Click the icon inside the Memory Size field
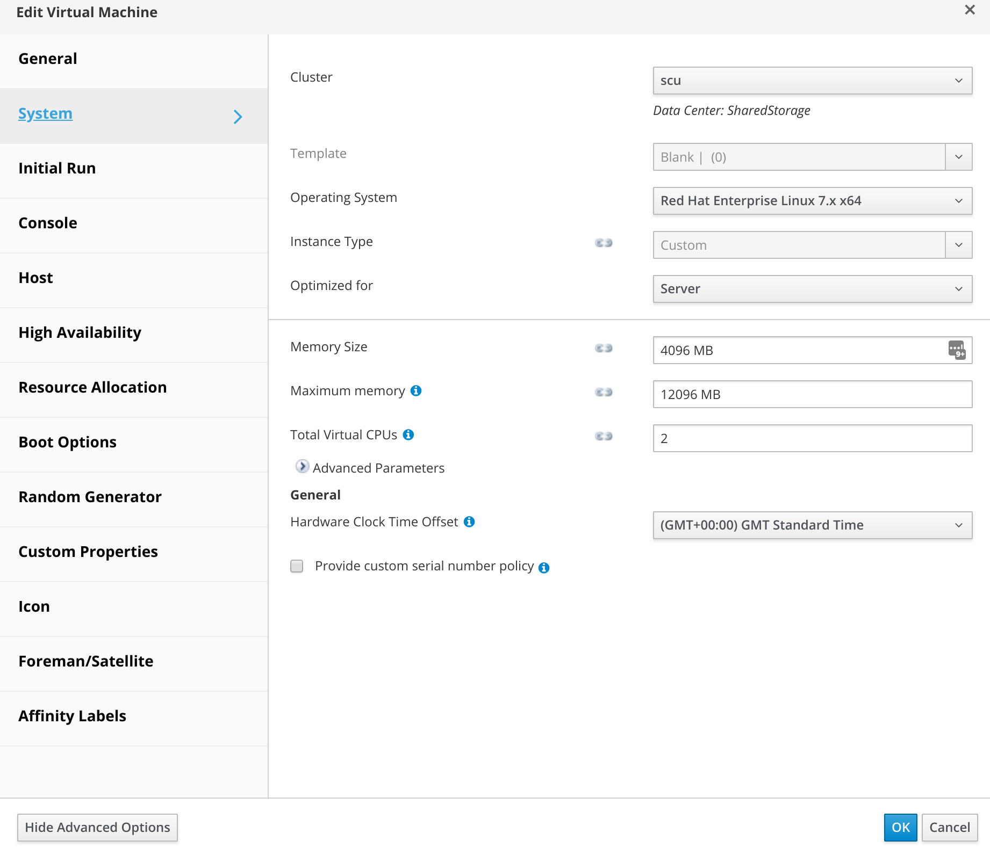Screen dimensions: 990x855 click(957, 350)
